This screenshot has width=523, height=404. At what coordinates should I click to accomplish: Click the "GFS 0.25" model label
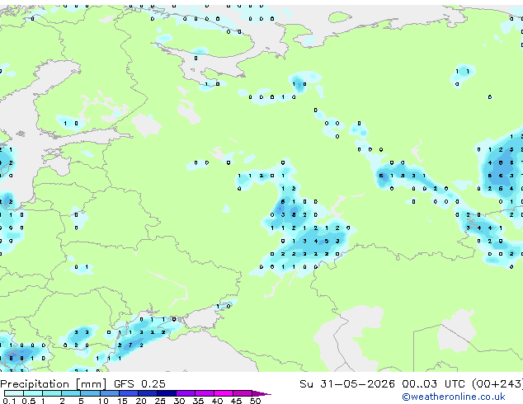(x=139, y=384)
